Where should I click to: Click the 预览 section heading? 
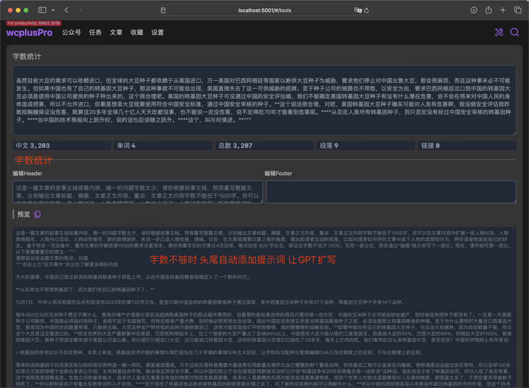[24, 214]
